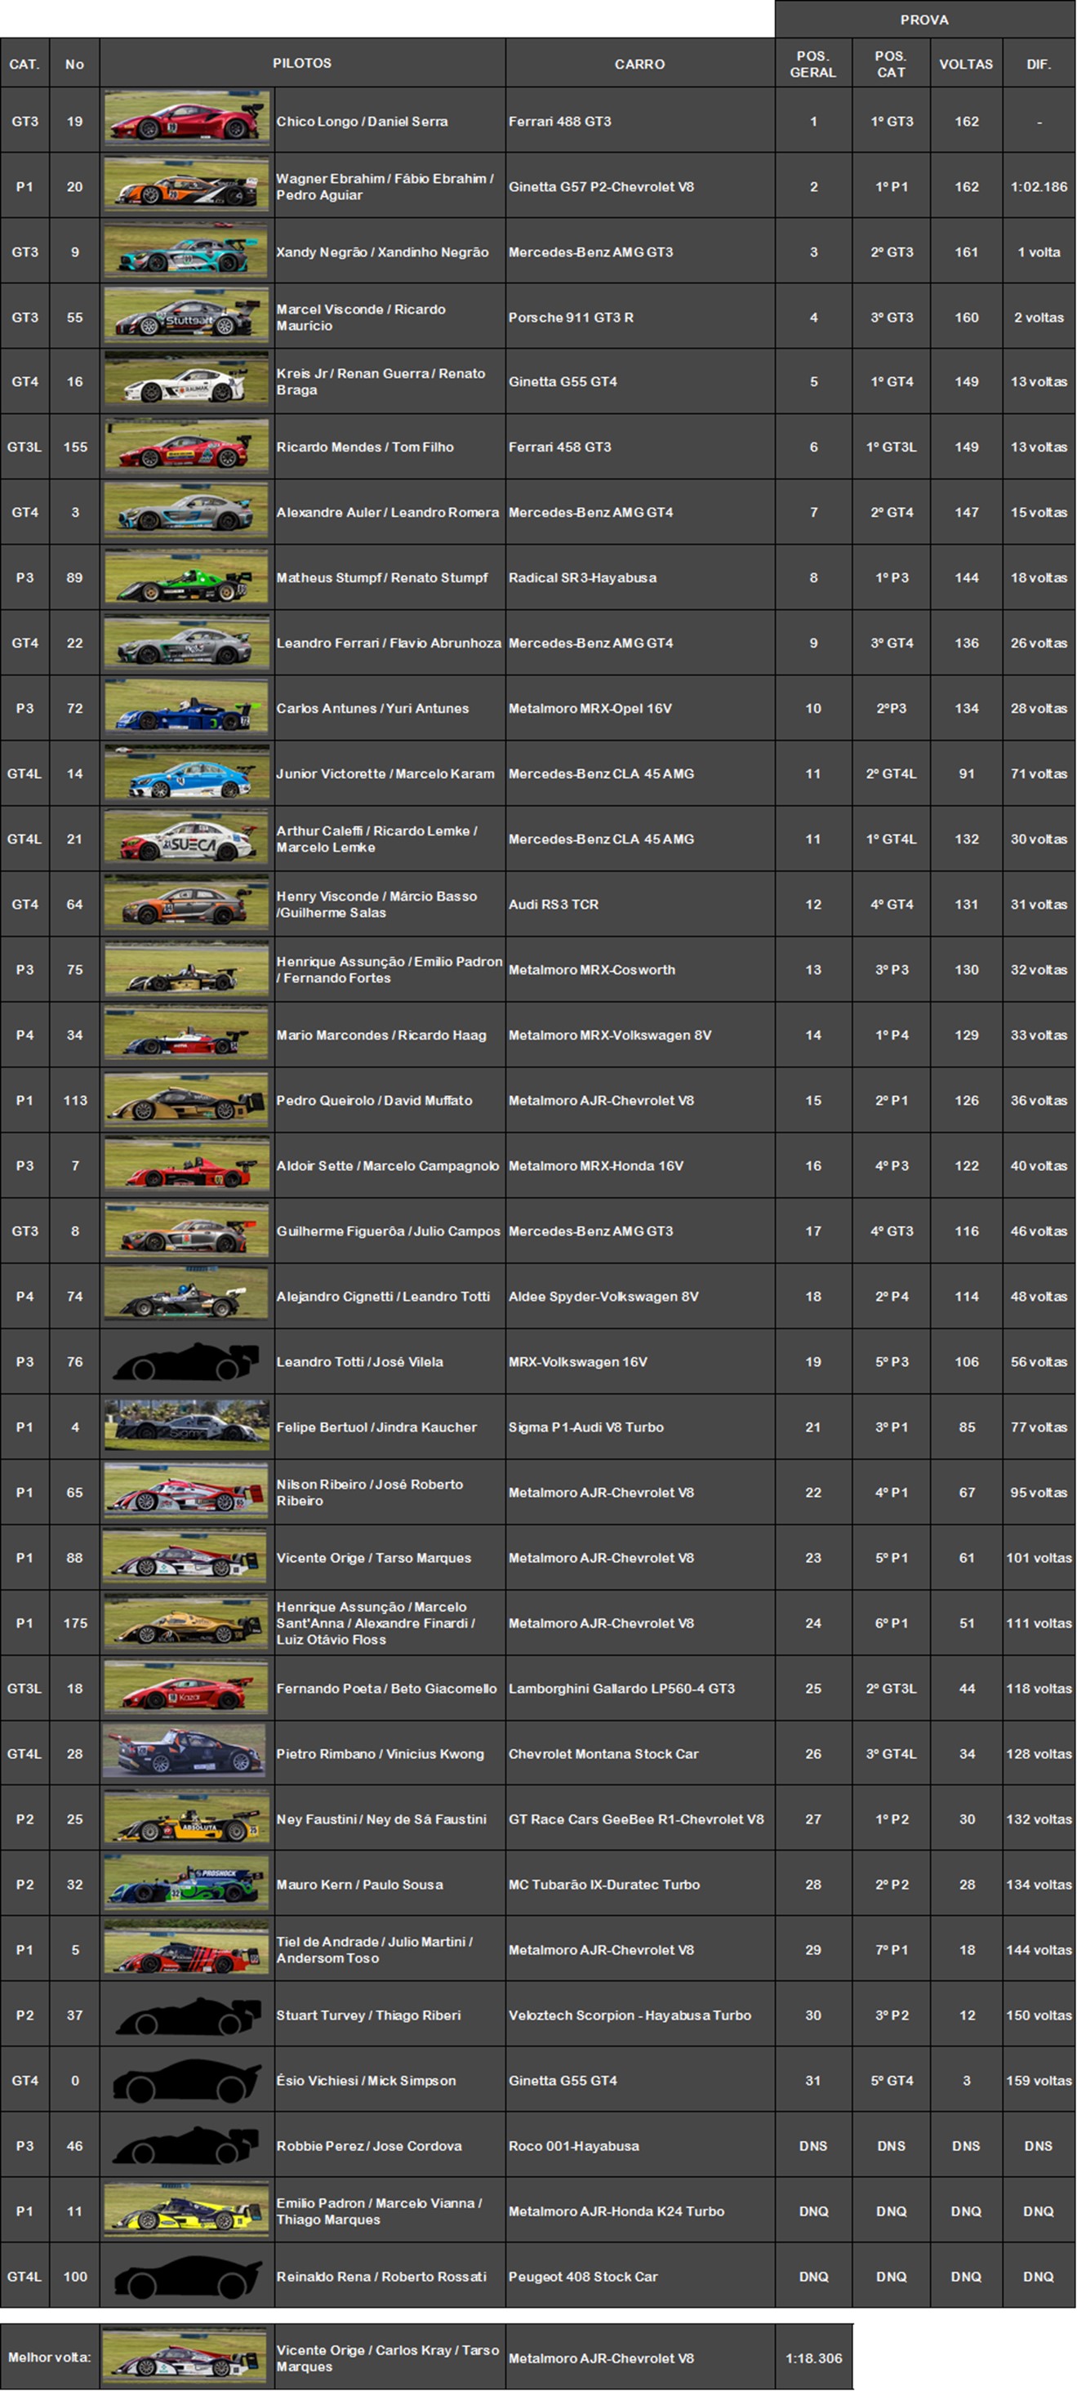Select the '1º GT3L' category position cell
Image resolution: width=1077 pixels, height=2391 pixels.
(x=892, y=447)
